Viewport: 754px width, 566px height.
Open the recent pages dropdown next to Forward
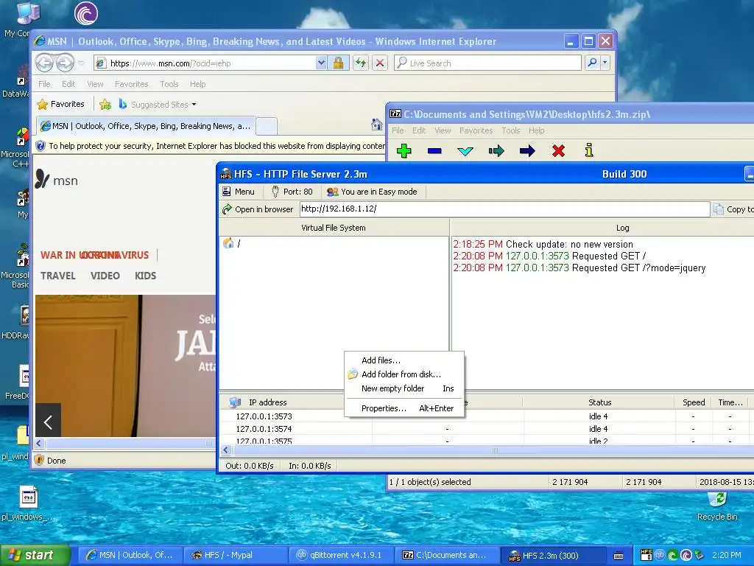coord(81,63)
